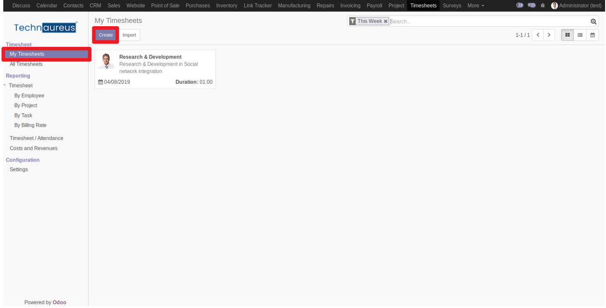Screen dimensions: 606x308
Task: Click the Configuration section header
Action: pyautogui.click(x=22, y=160)
